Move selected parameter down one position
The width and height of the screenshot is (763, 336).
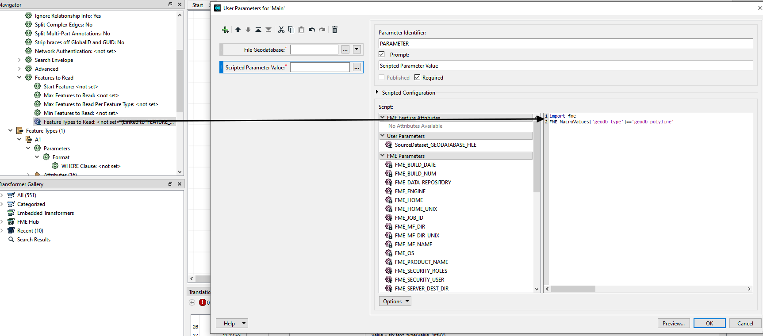[248, 30]
